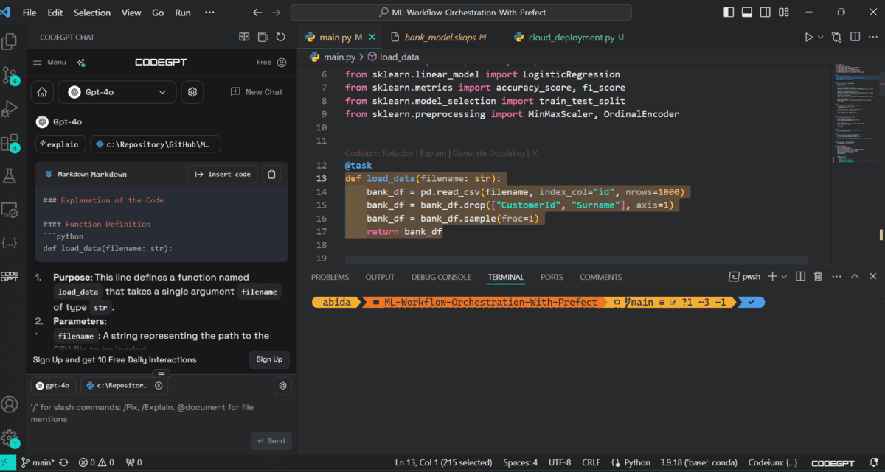Switch to the PORTS tab
Screen dimensions: 885x472
[552, 277]
